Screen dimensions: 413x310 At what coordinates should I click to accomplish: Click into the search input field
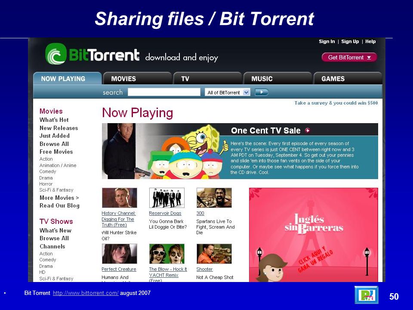click(164, 92)
